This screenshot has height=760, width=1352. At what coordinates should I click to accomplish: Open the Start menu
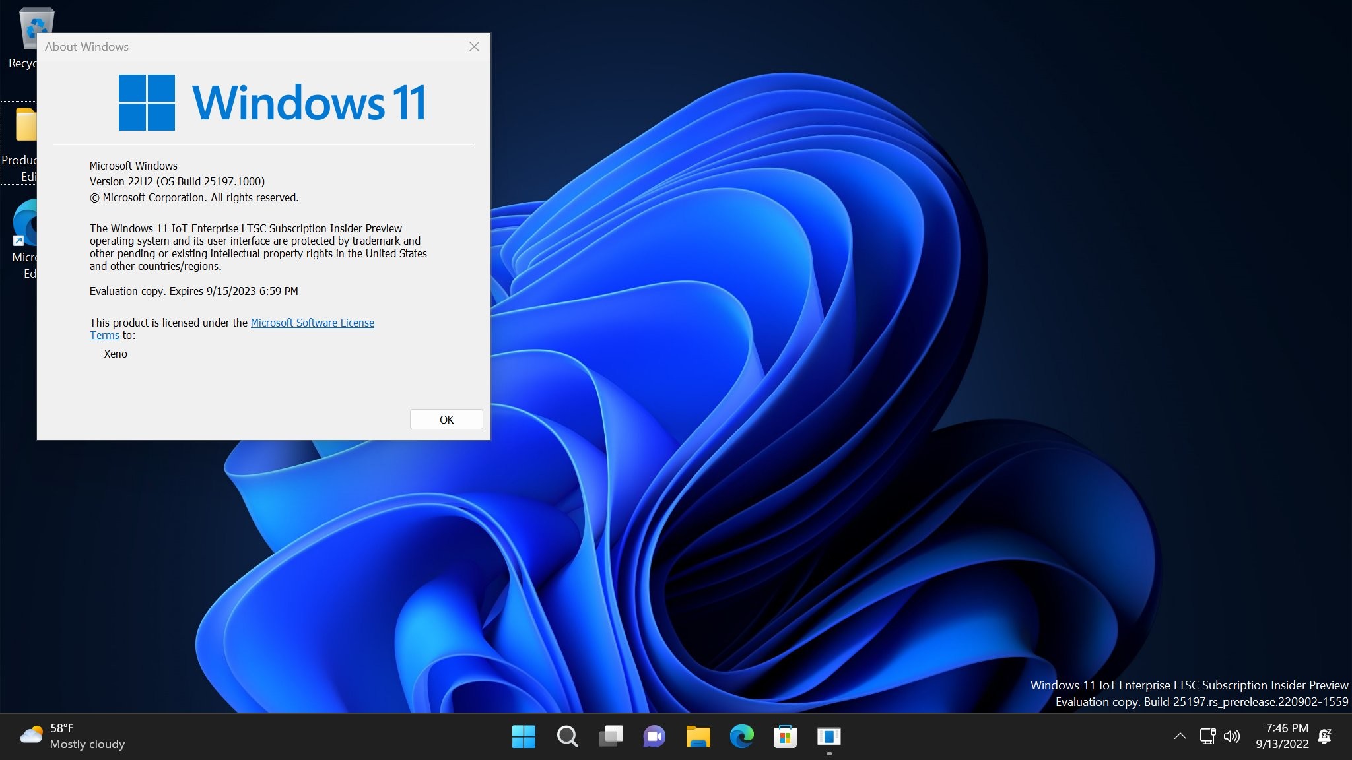(x=524, y=736)
